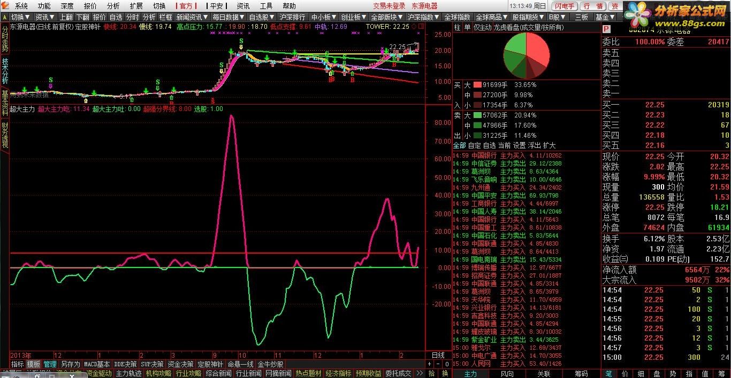
Task: Click the app logo icon at top-left
Action: [x=5, y=6]
